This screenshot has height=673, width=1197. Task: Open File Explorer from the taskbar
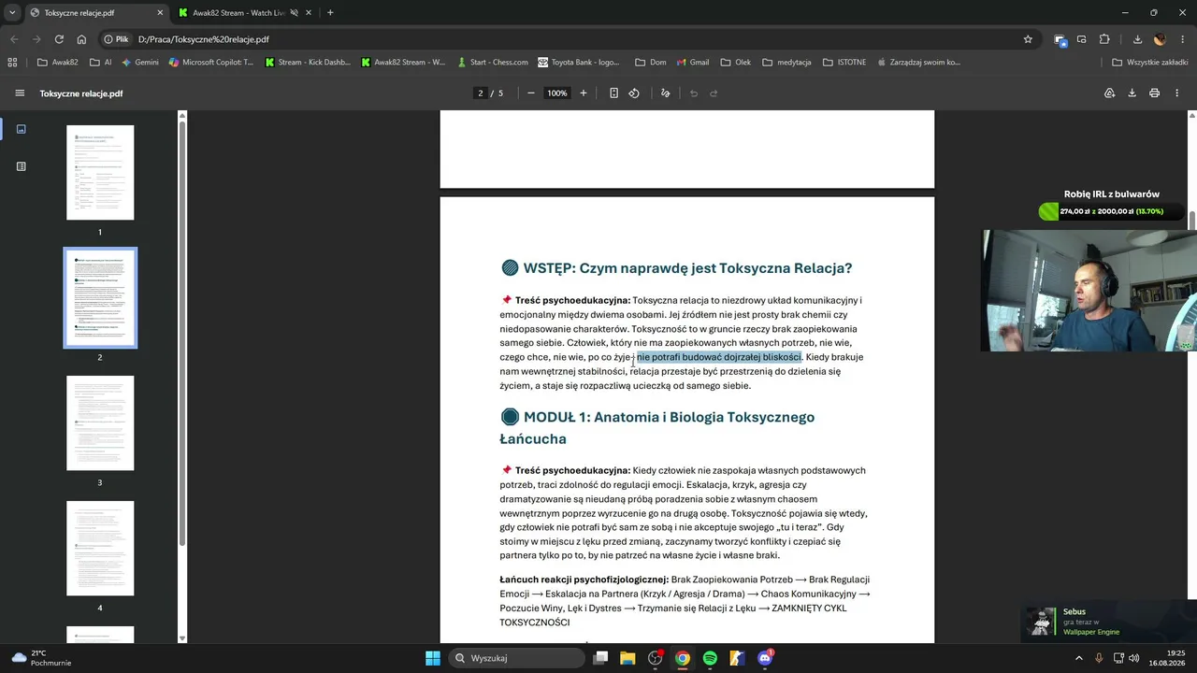[x=627, y=658]
